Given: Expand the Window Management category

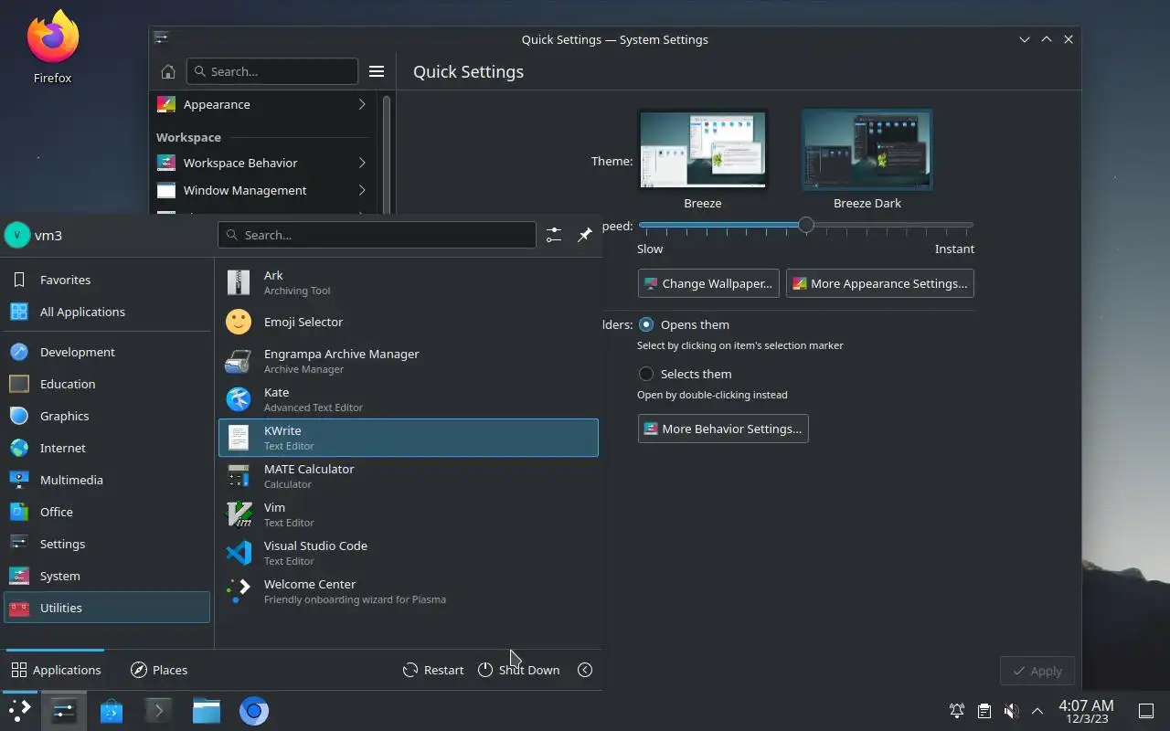Looking at the screenshot, I should 265,190.
